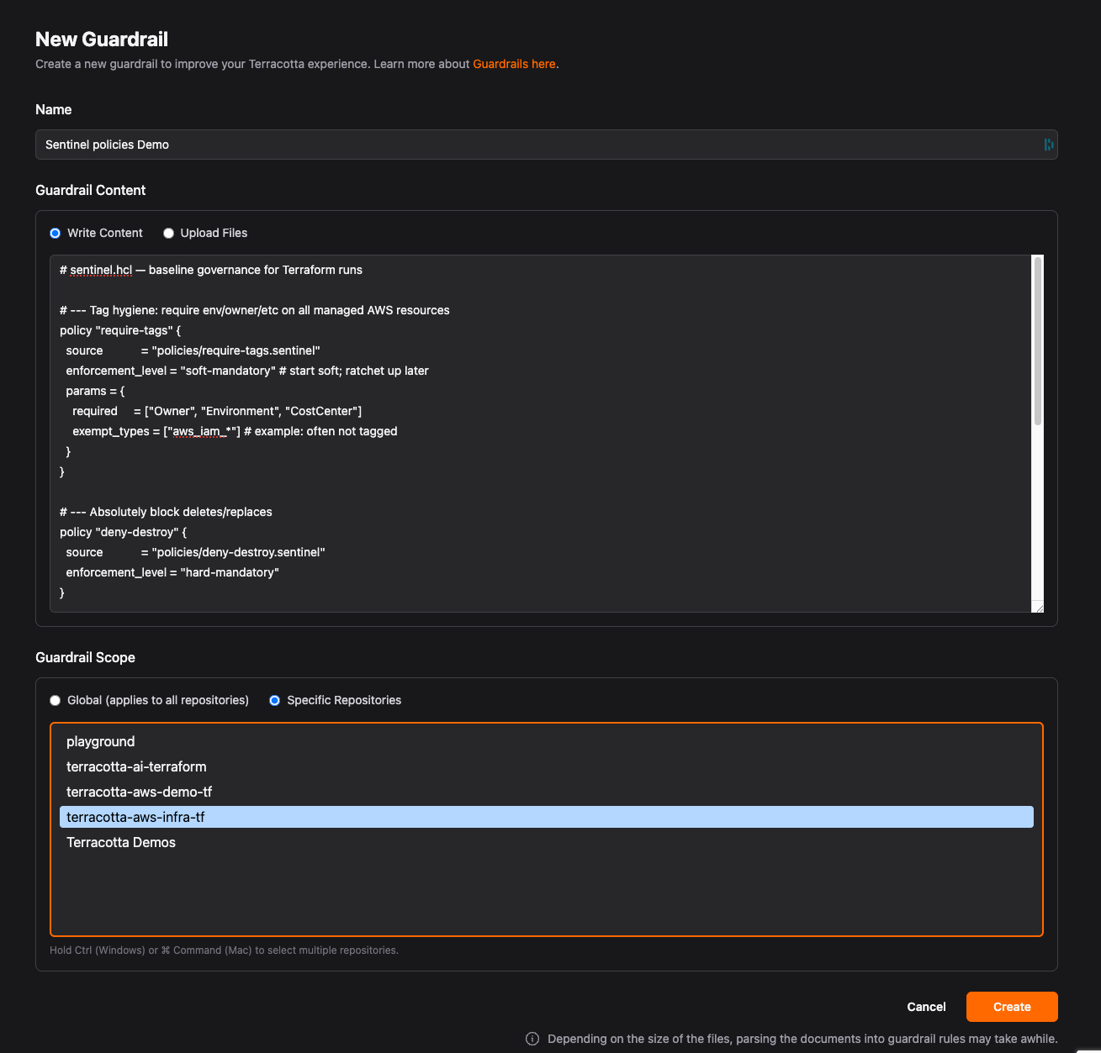Click the autofill icon in the Name field
This screenshot has height=1053, width=1101.
click(1048, 145)
